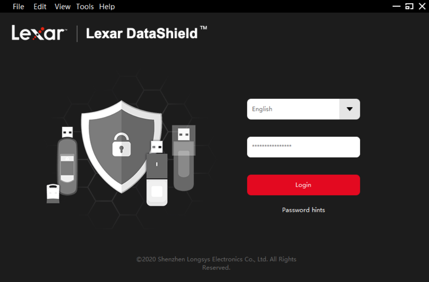The image size is (429, 282).
Task: Open the View menu
Action: [x=62, y=7]
